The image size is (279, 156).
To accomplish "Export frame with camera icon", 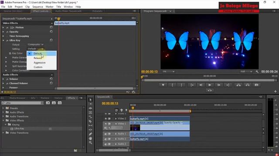I will click(x=256, y=85).
